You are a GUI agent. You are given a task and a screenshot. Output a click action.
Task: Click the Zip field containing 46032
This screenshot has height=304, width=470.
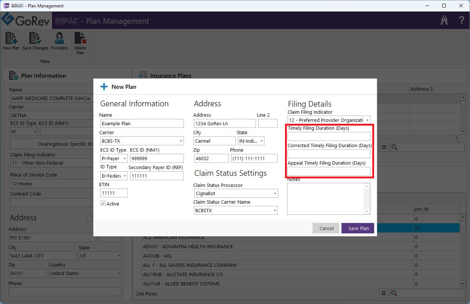tap(211, 159)
